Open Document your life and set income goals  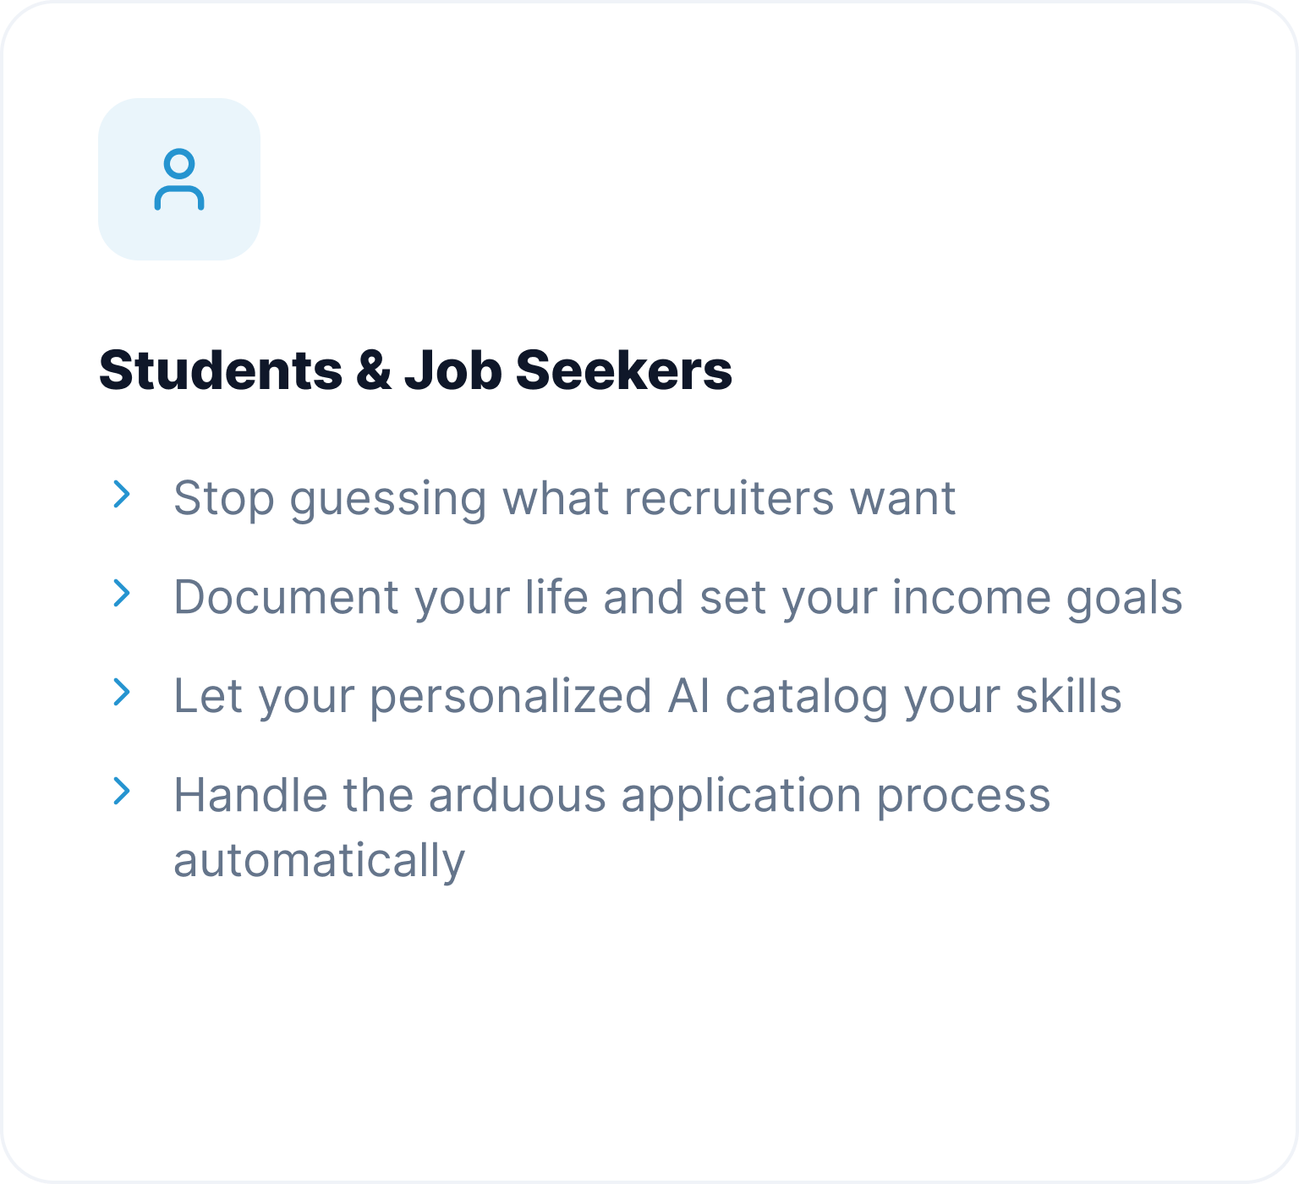(x=677, y=597)
